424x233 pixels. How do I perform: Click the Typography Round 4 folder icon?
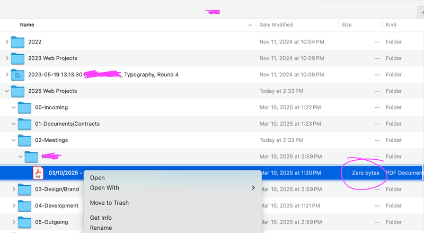pos(18,75)
